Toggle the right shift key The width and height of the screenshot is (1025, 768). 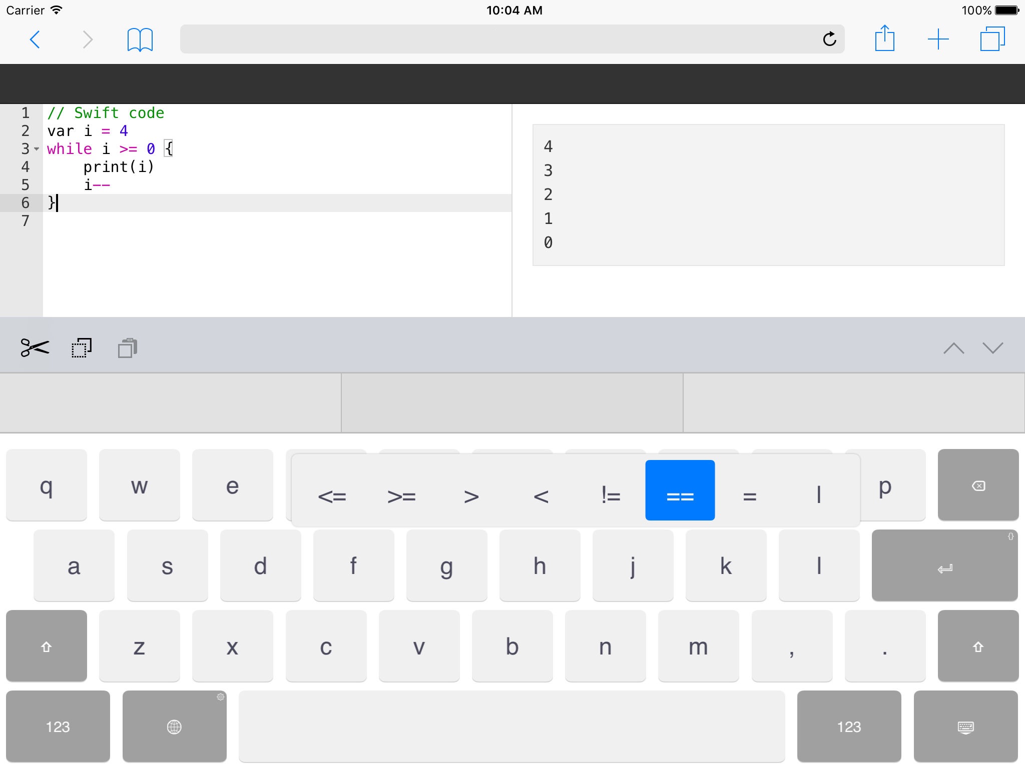point(978,646)
